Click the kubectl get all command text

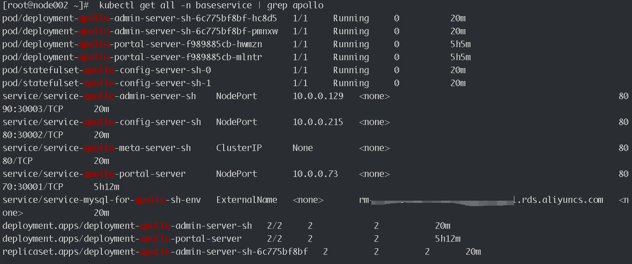coord(211,6)
